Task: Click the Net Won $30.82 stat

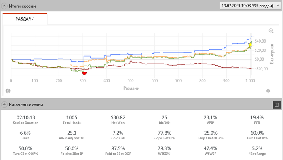Action: pyautogui.click(x=118, y=120)
